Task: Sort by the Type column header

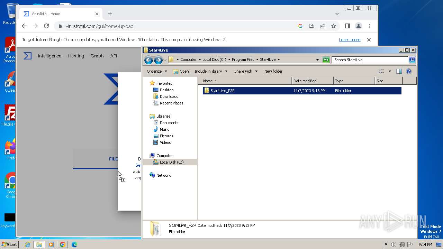Action: [x=354, y=81]
